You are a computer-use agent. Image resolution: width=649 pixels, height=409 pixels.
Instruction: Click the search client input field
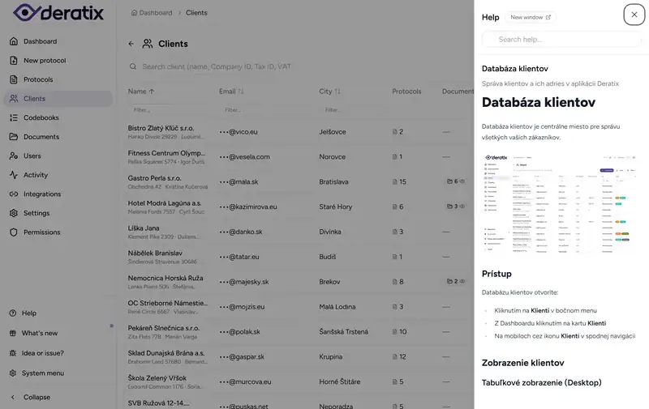point(215,66)
